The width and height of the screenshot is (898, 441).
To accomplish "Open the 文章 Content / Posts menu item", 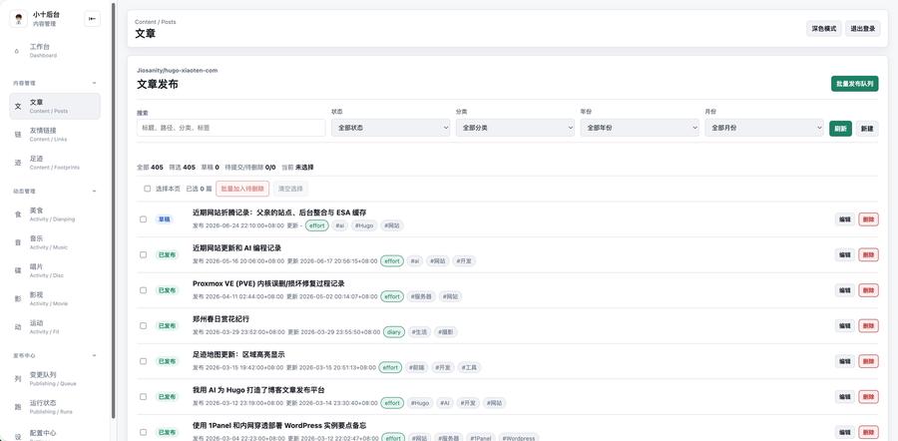I will coord(55,107).
